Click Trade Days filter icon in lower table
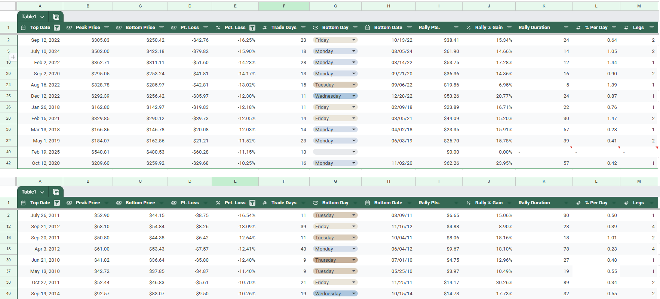This screenshot has width=660, height=299. coord(303,203)
